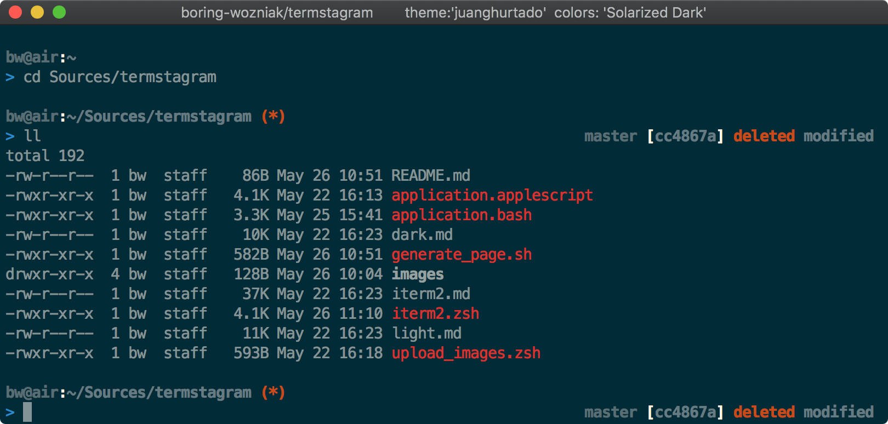This screenshot has height=424, width=888.
Task: Click the first commit hash [cc4867a]
Action: click(x=685, y=136)
